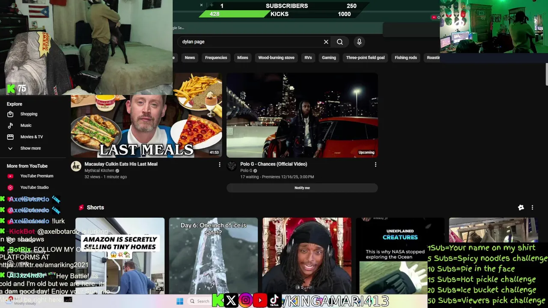Open the Shorts section three-dot menu
This screenshot has width=548, height=308.
(532, 207)
